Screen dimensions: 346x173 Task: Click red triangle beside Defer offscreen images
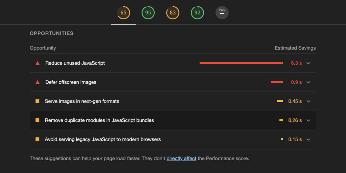click(38, 82)
